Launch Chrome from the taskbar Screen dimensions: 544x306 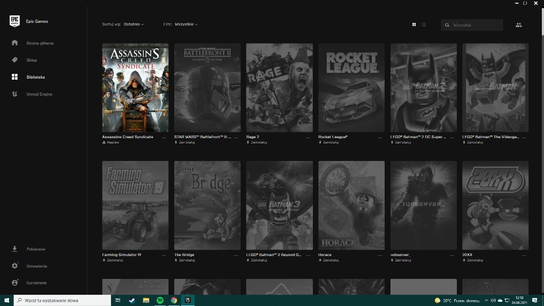174,300
